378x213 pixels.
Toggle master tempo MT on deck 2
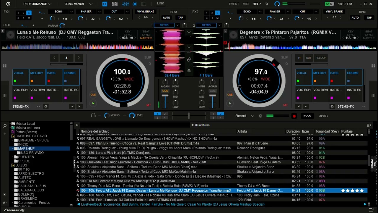coord(285,105)
